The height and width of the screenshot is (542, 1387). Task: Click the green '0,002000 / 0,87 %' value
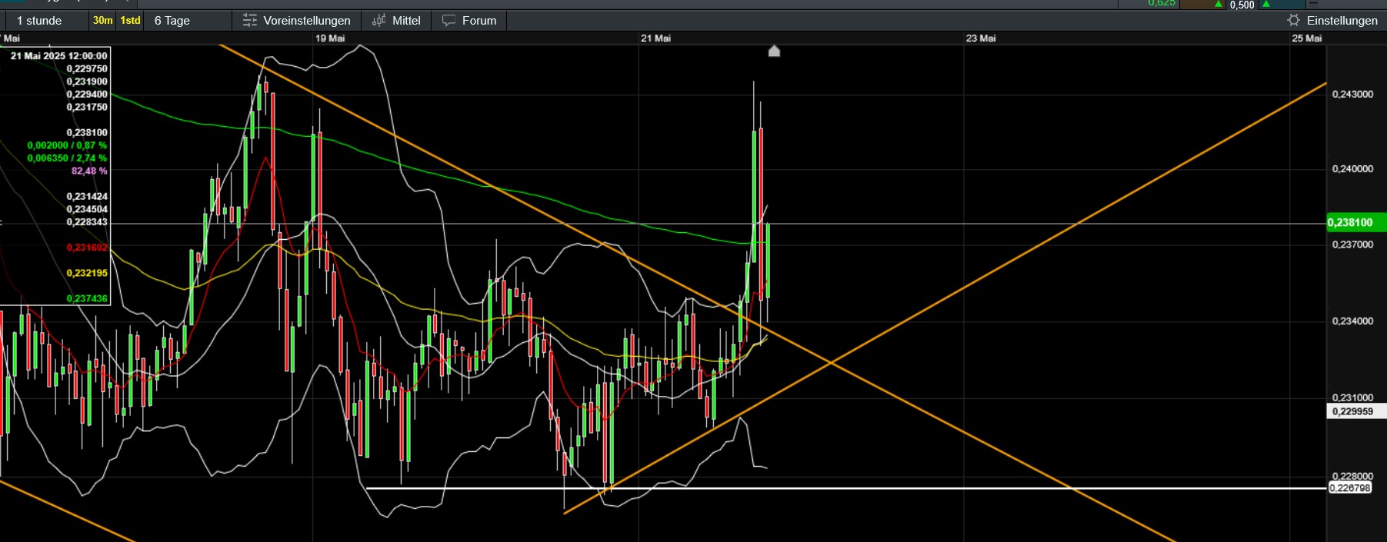pyautogui.click(x=67, y=145)
